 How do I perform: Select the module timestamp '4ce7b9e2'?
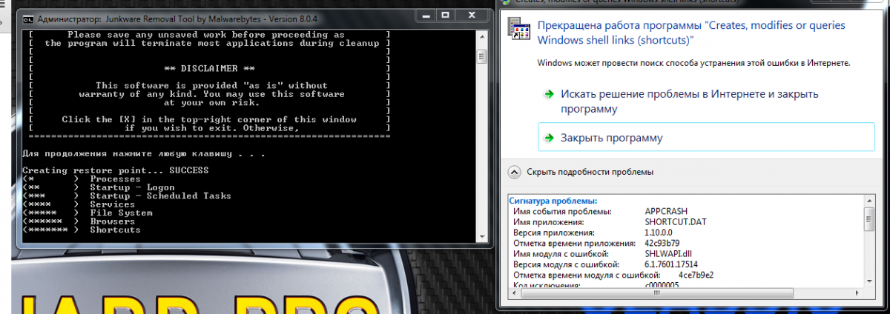click(x=696, y=274)
